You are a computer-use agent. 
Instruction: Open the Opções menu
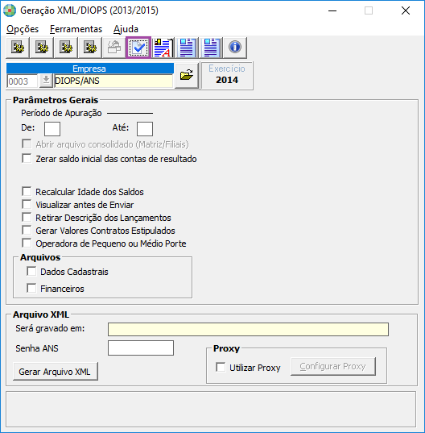pyautogui.click(x=23, y=29)
